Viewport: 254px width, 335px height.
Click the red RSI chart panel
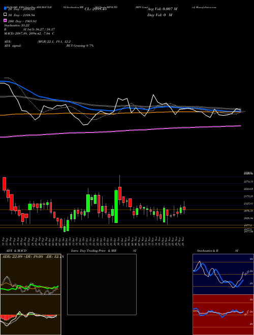coord(223,315)
